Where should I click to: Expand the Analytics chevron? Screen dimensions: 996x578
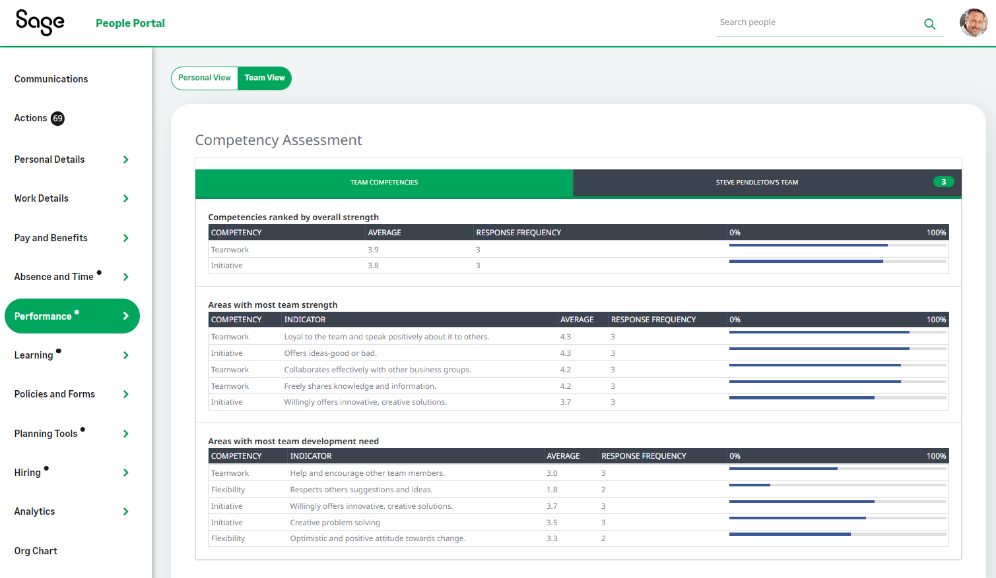(x=125, y=511)
